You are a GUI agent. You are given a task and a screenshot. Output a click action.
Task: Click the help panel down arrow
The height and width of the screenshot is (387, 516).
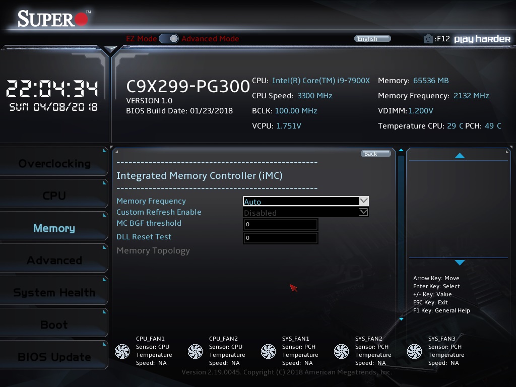coord(459,263)
